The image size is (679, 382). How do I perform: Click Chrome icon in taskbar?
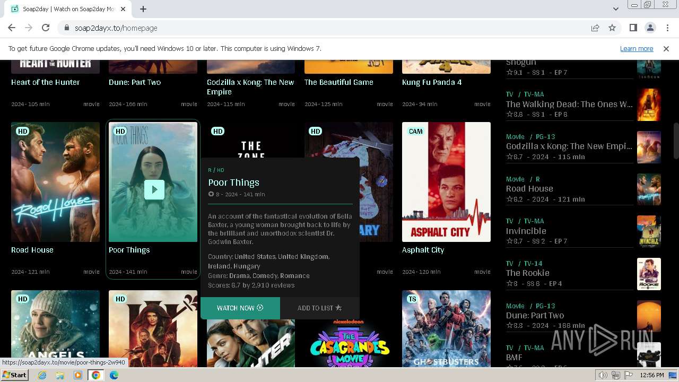click(96, 375)
